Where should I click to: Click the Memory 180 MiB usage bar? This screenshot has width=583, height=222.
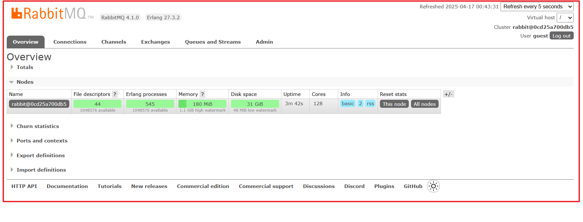[x=202, y=104]
